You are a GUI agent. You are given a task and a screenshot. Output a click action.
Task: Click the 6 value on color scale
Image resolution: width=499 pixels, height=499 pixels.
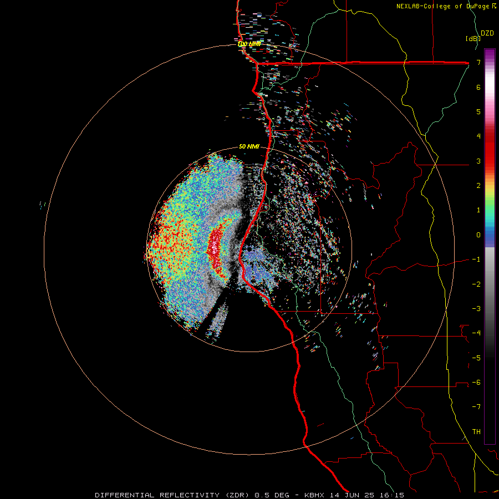[x=478, y=87]
